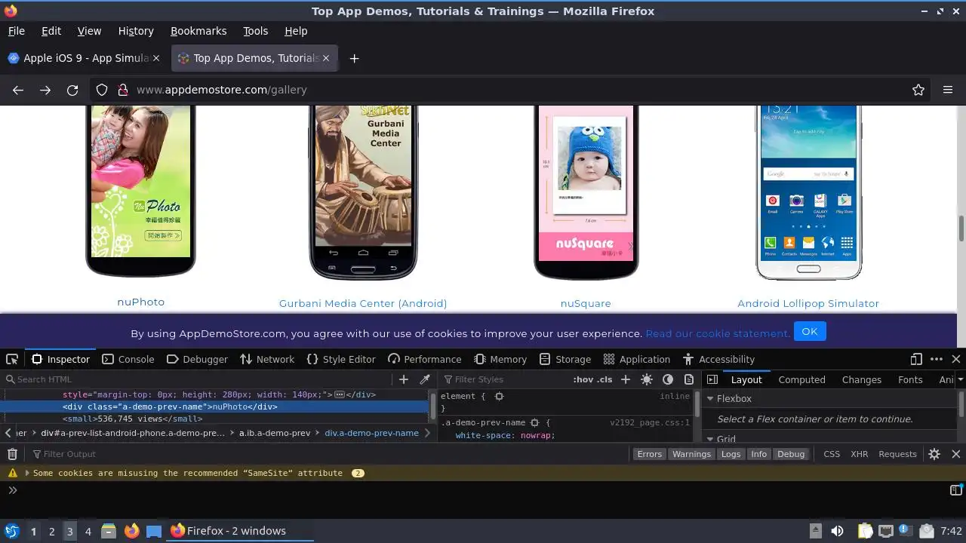Accept cookies with the OK button

point(810,331)
